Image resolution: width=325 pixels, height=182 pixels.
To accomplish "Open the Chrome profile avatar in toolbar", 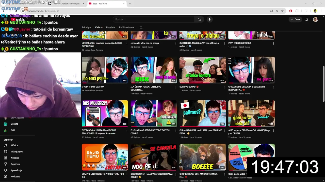I will pos(315,11).
